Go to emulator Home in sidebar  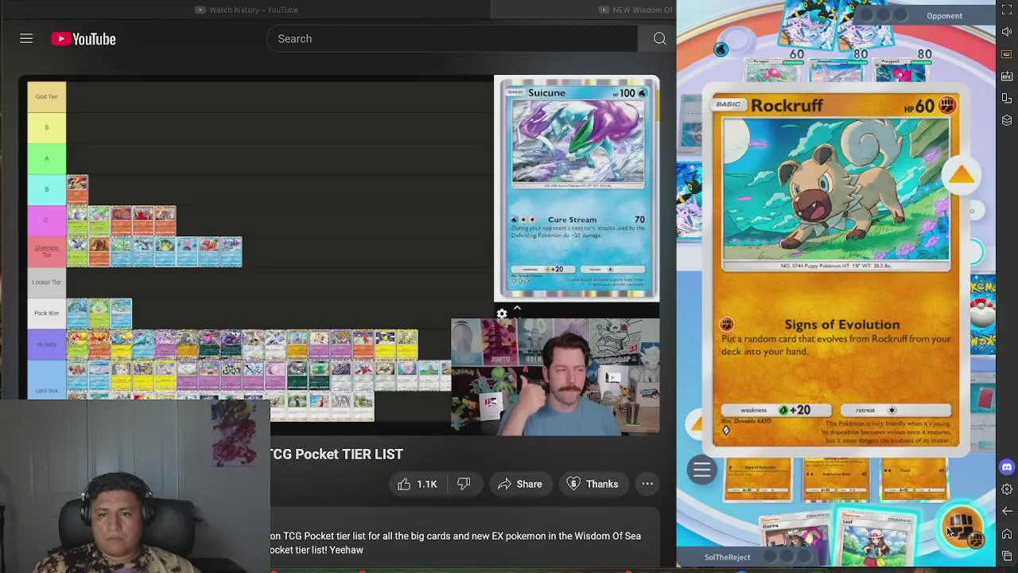(x=1007, y=533)
